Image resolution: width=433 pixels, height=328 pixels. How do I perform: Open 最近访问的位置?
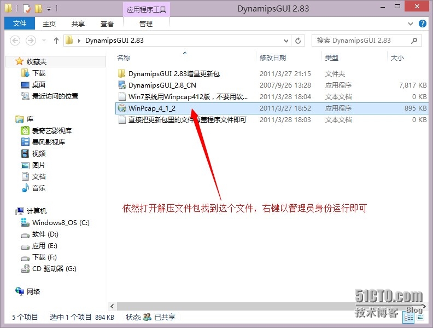55,96
